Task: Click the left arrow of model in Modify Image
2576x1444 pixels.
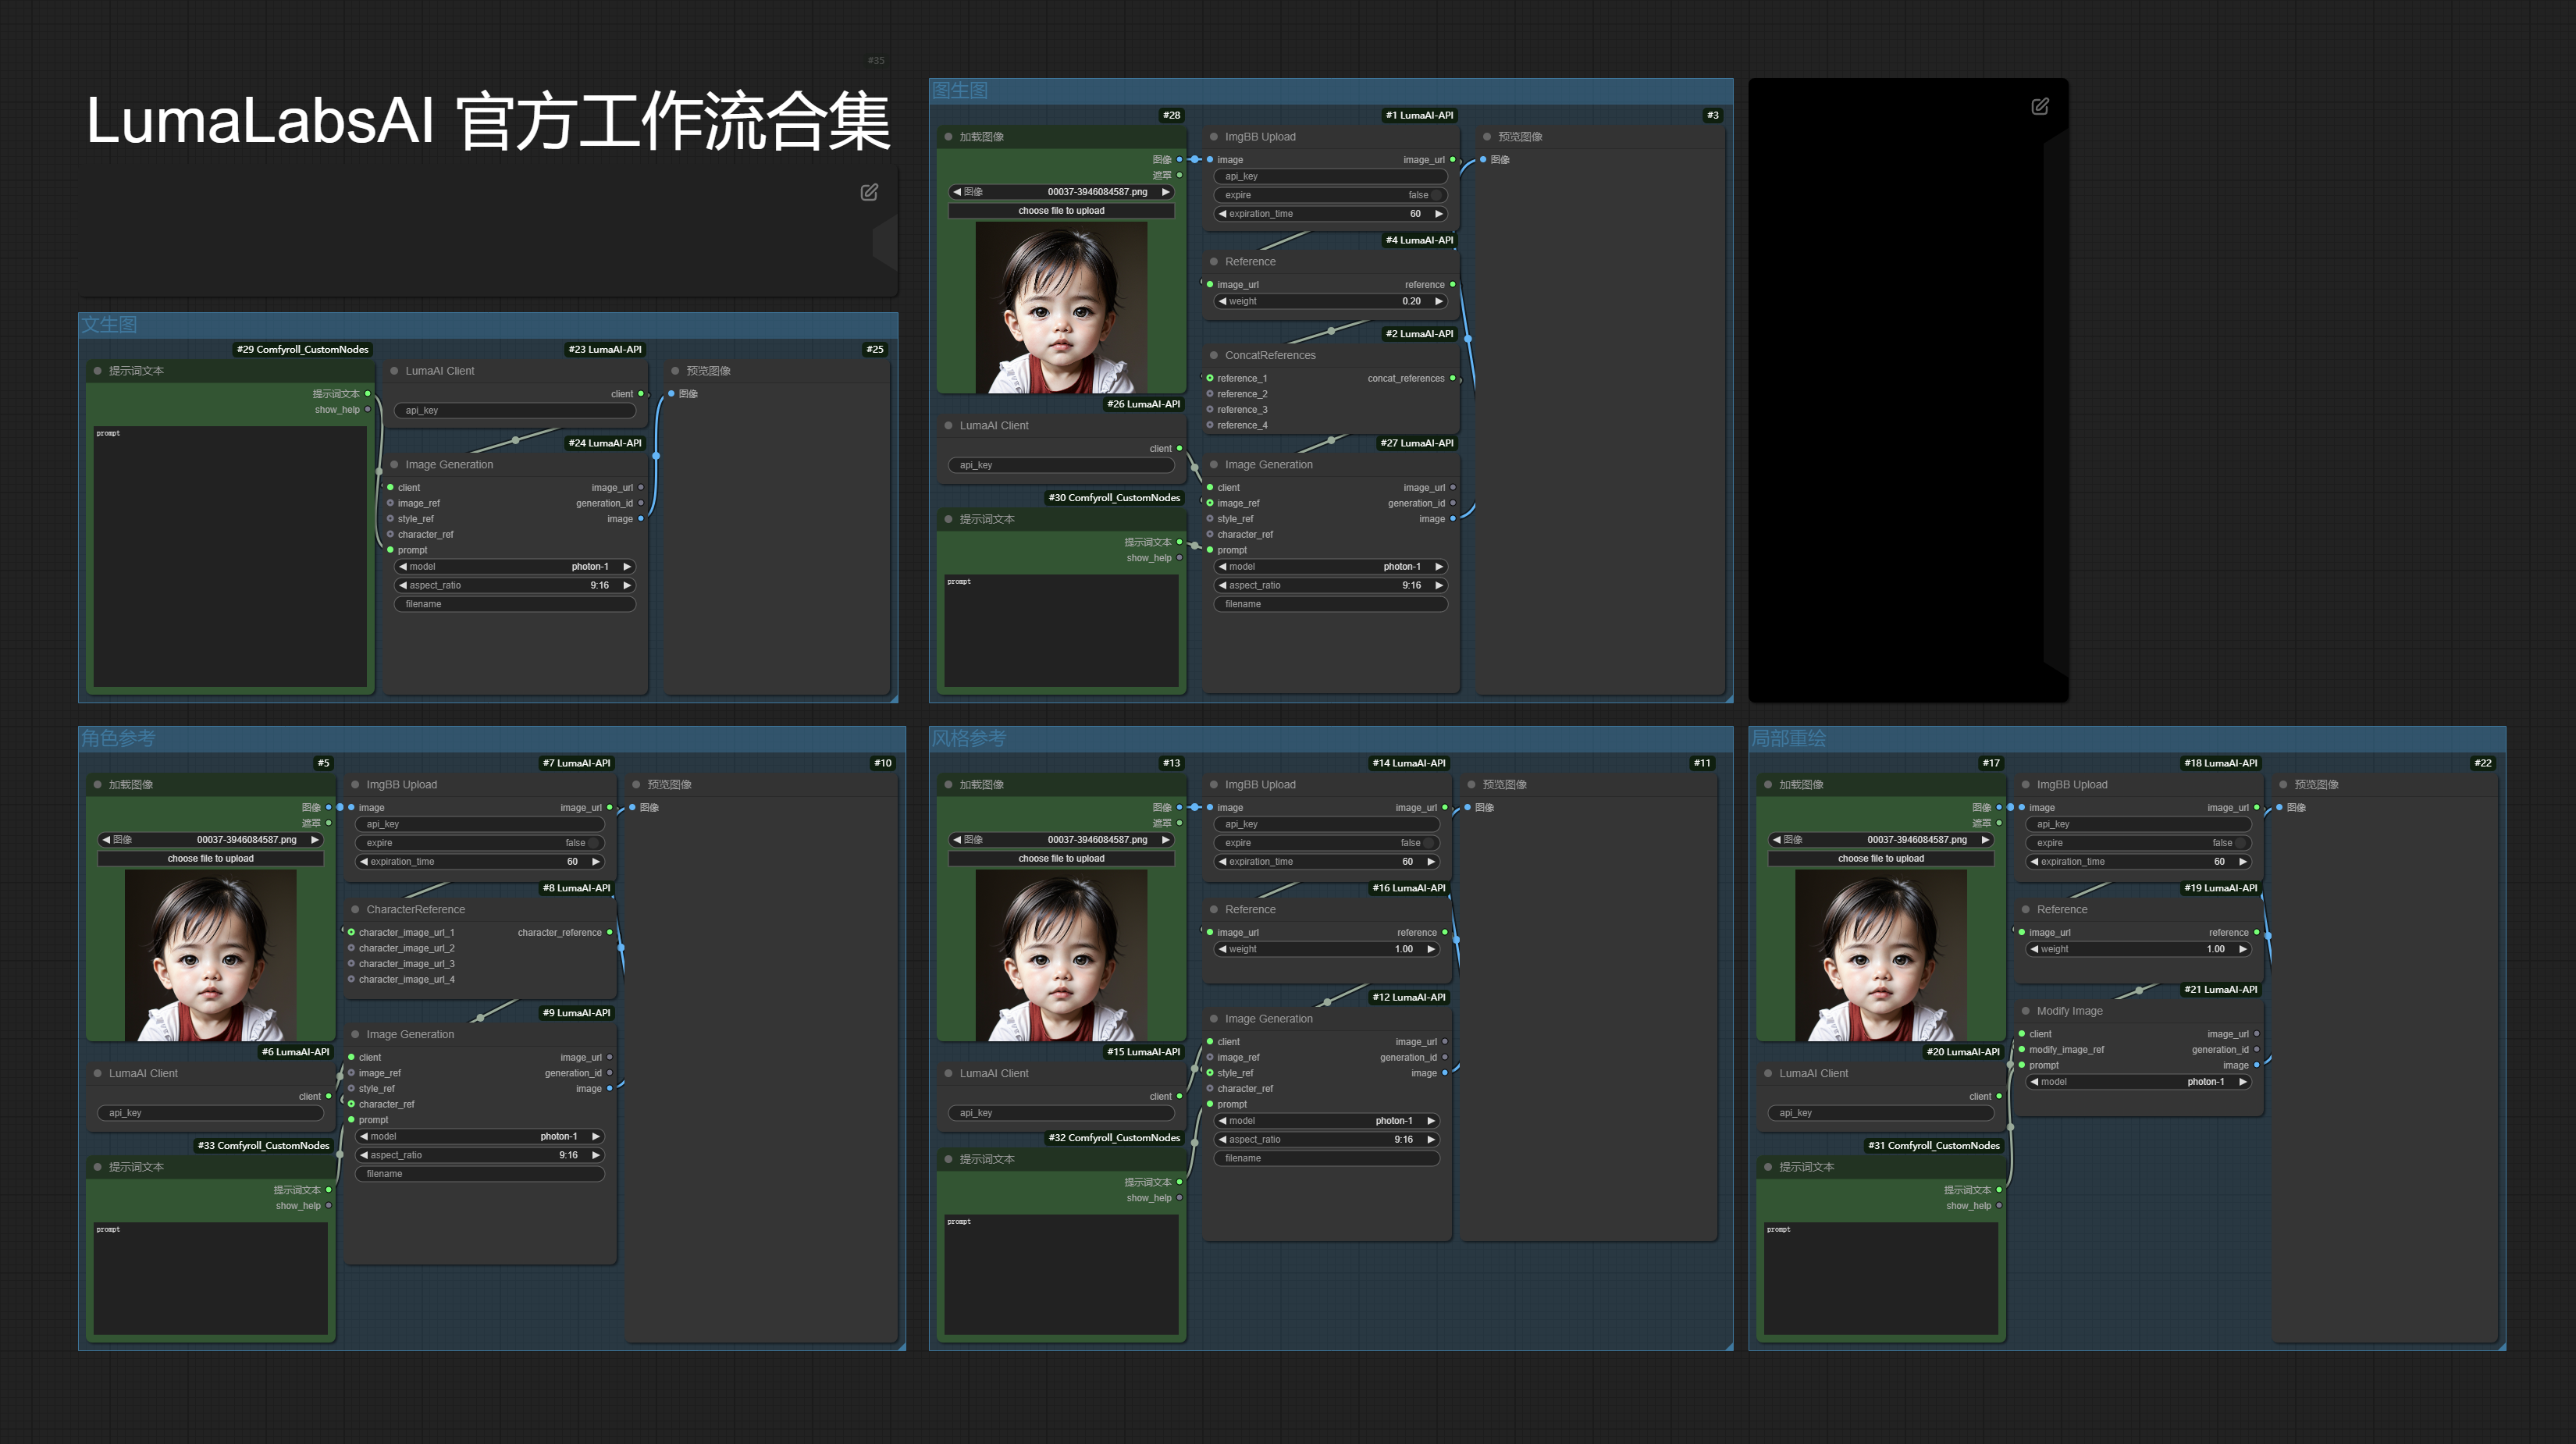Action: tap(2034, 1082)
